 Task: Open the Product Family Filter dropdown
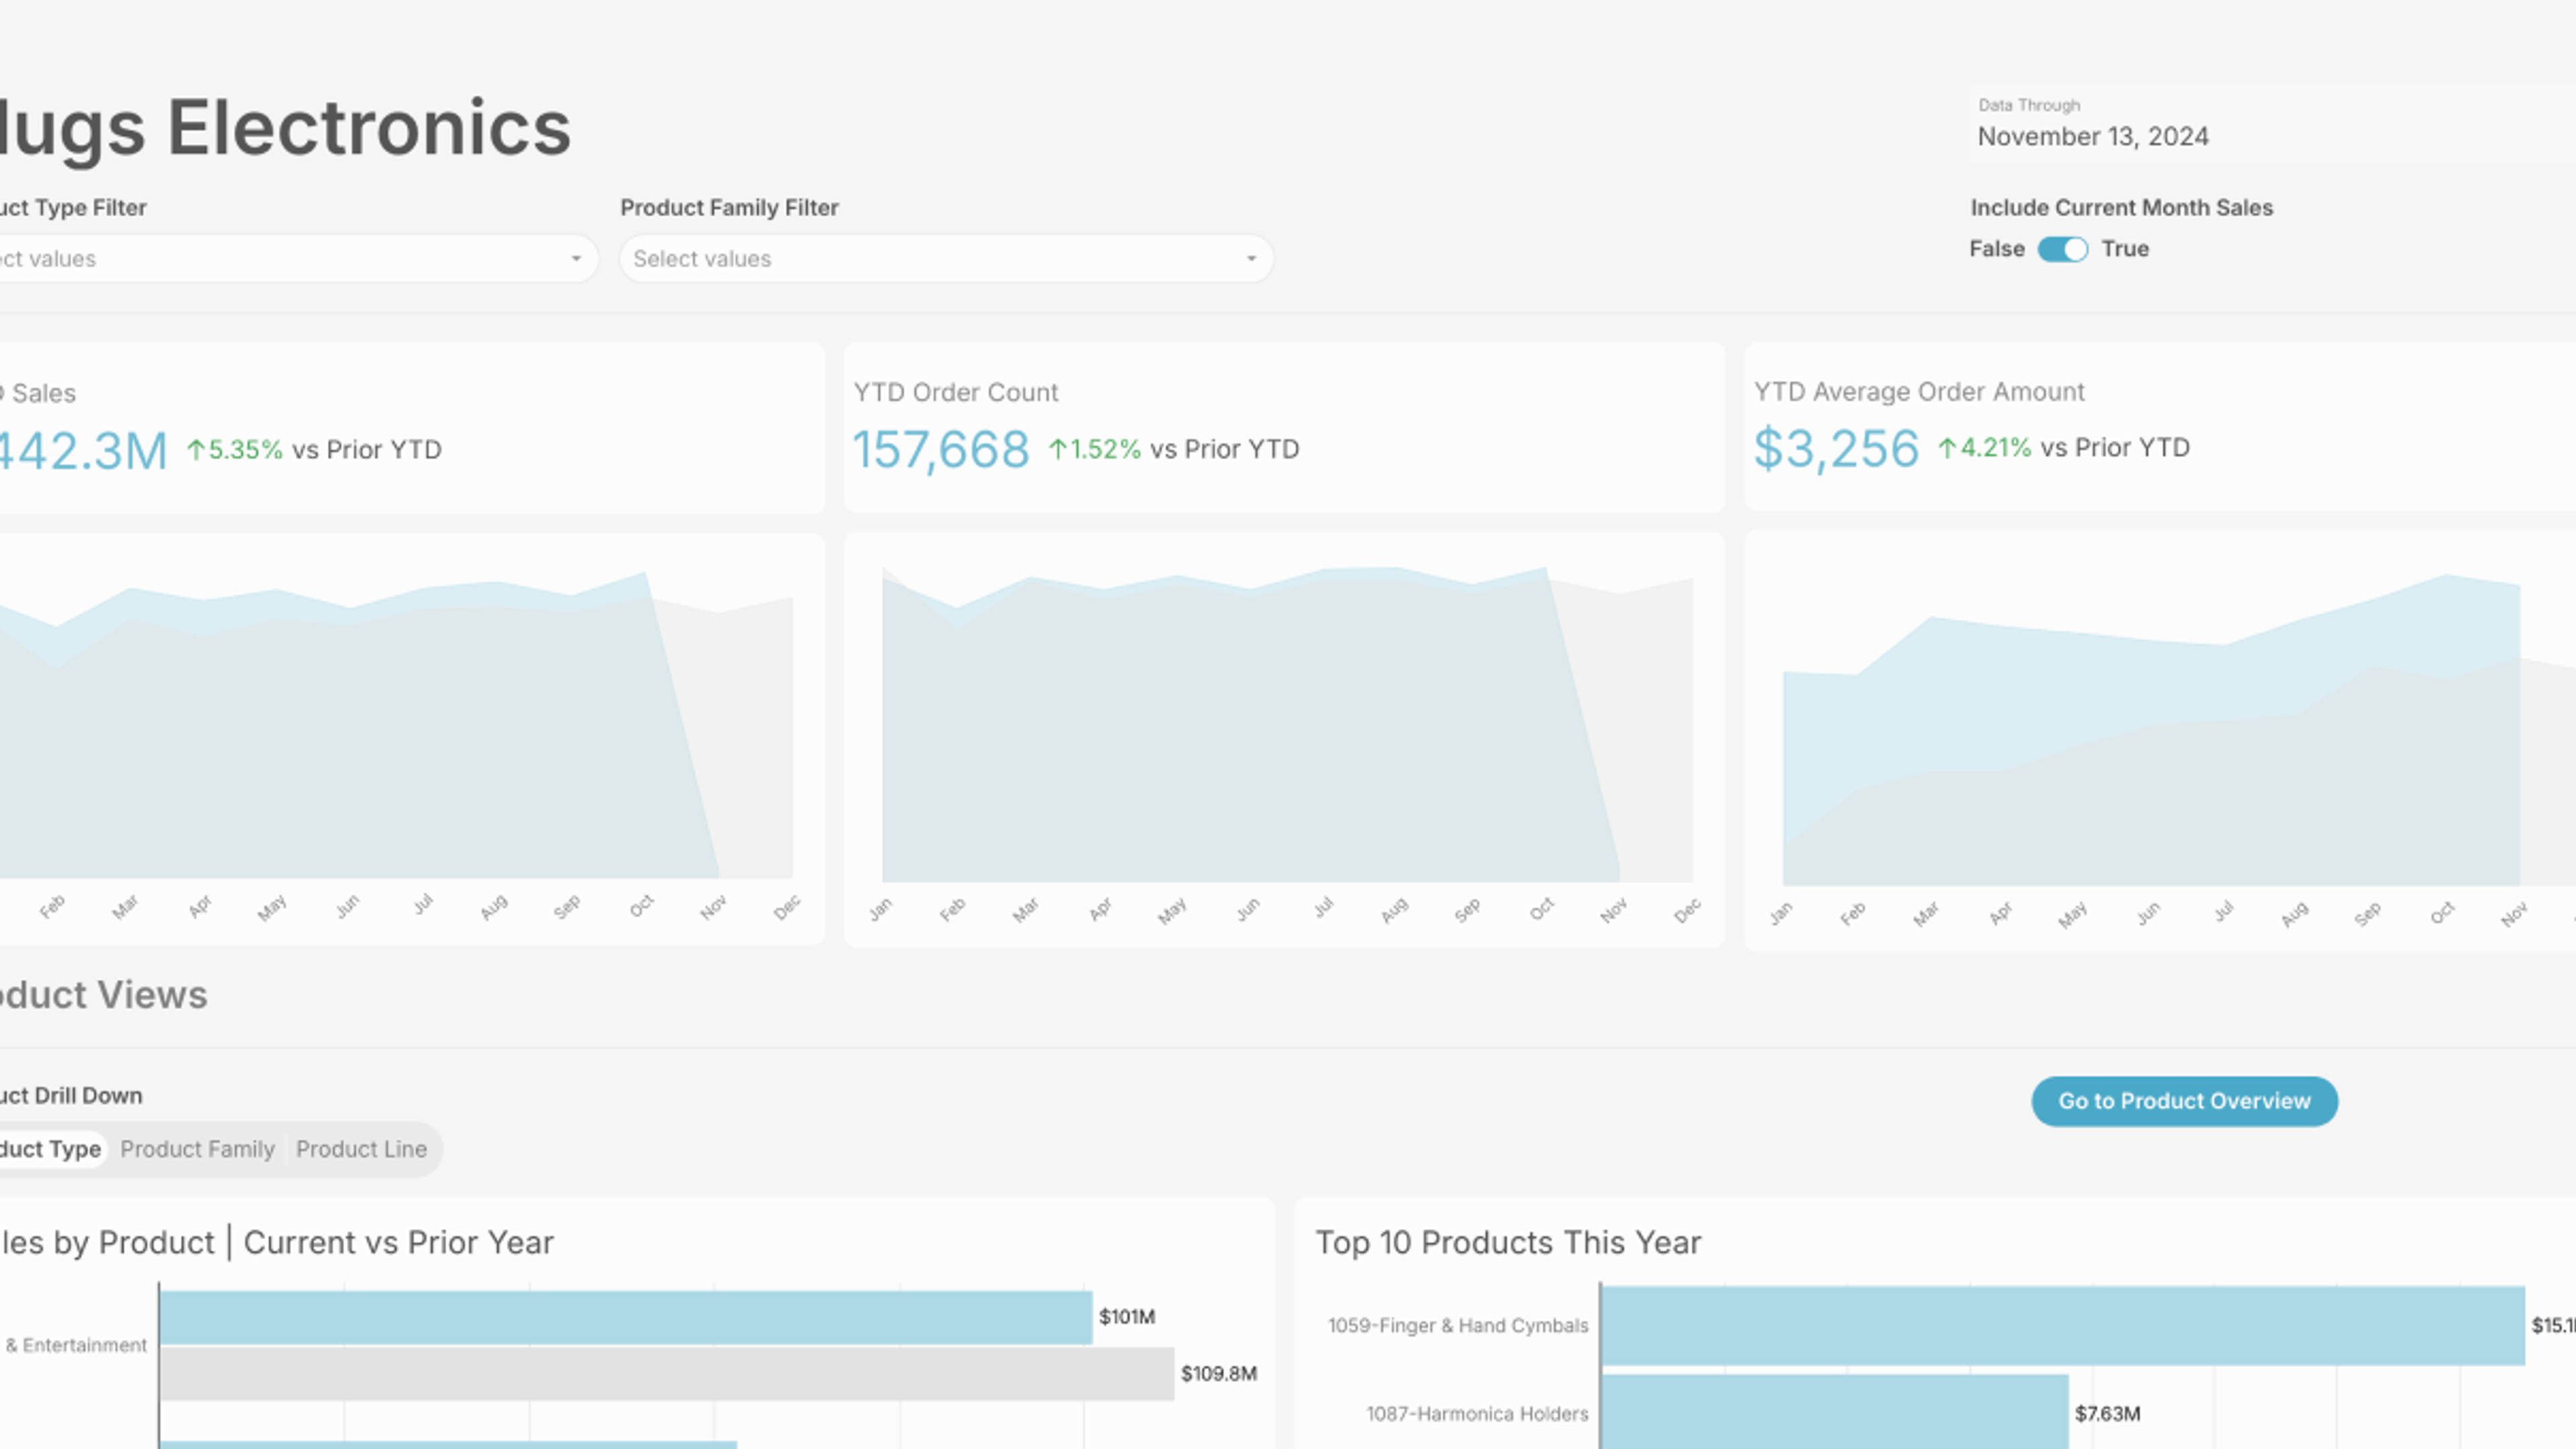(946, 259)
